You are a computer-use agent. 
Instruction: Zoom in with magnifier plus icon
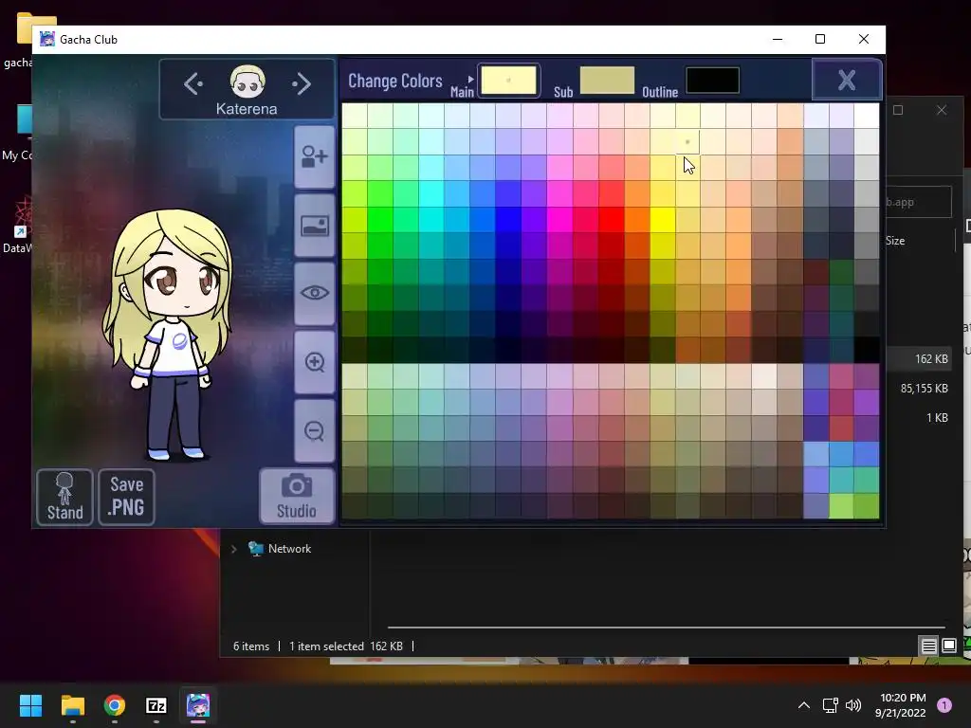coord(315,362)
